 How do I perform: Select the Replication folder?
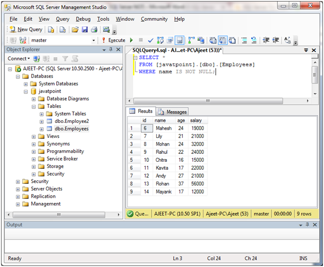click(43, 196)
